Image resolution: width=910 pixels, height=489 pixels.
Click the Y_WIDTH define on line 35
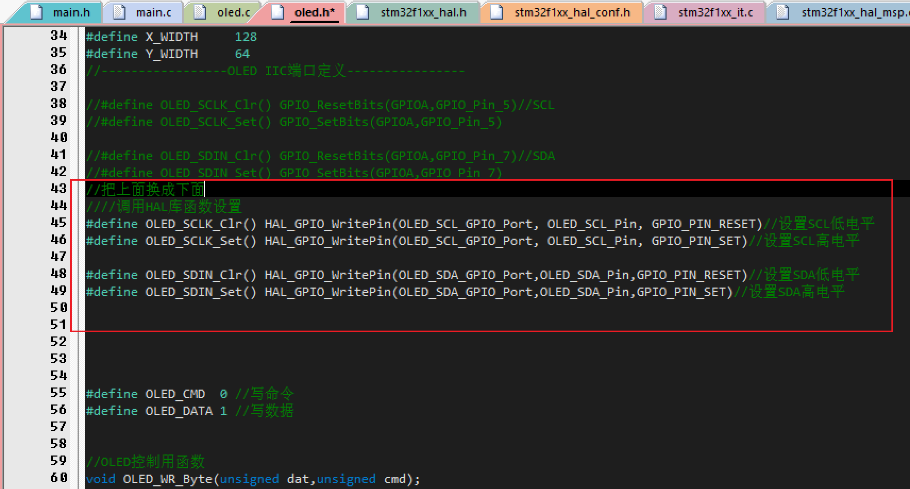pos(172,54)
